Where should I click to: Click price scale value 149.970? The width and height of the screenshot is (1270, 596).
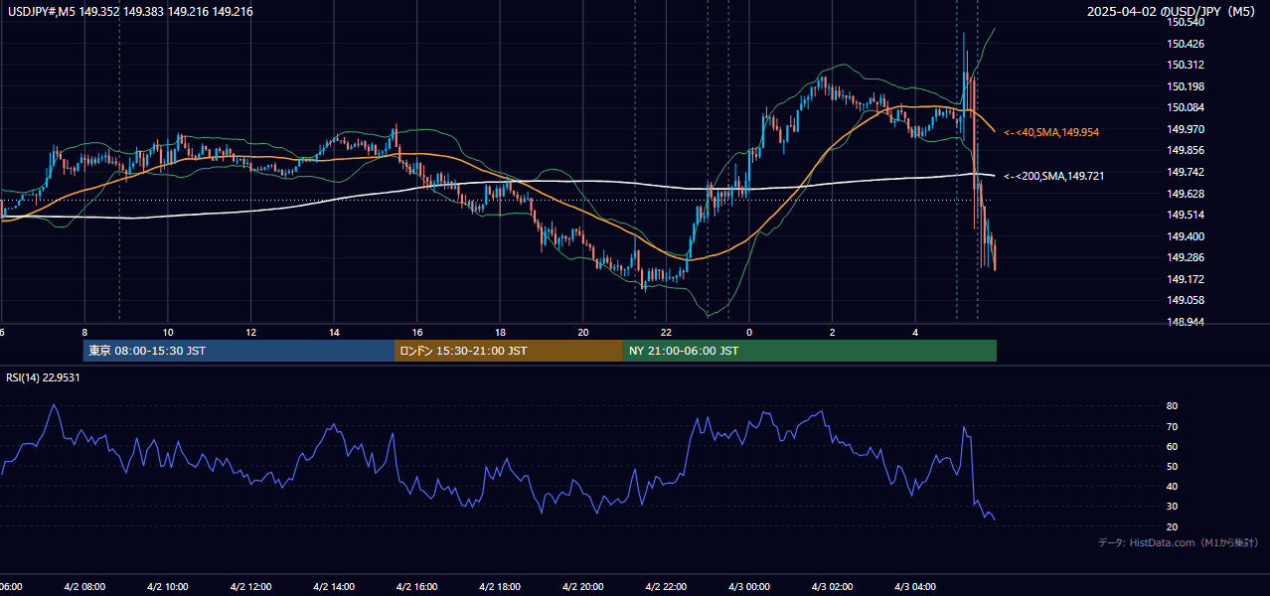point(1185,129)
